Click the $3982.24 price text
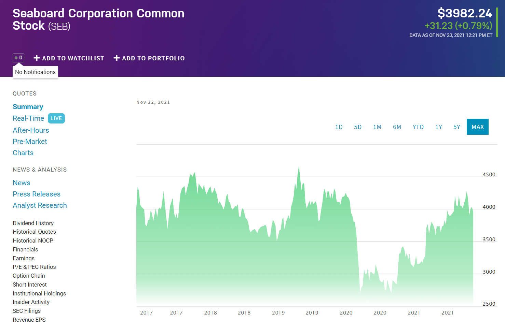 [x=465, y=13]
